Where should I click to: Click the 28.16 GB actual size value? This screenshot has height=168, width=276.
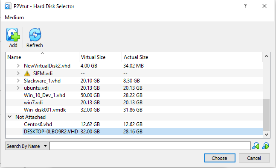coord(133,132)
